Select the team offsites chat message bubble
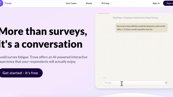The width and height of the screenshot is (173, 97). point(141,28)
